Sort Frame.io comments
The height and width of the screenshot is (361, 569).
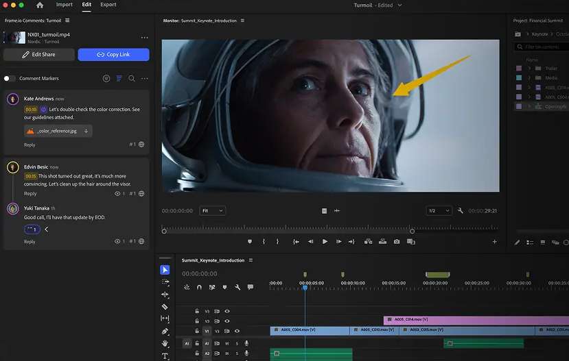[x=119, y=78]
